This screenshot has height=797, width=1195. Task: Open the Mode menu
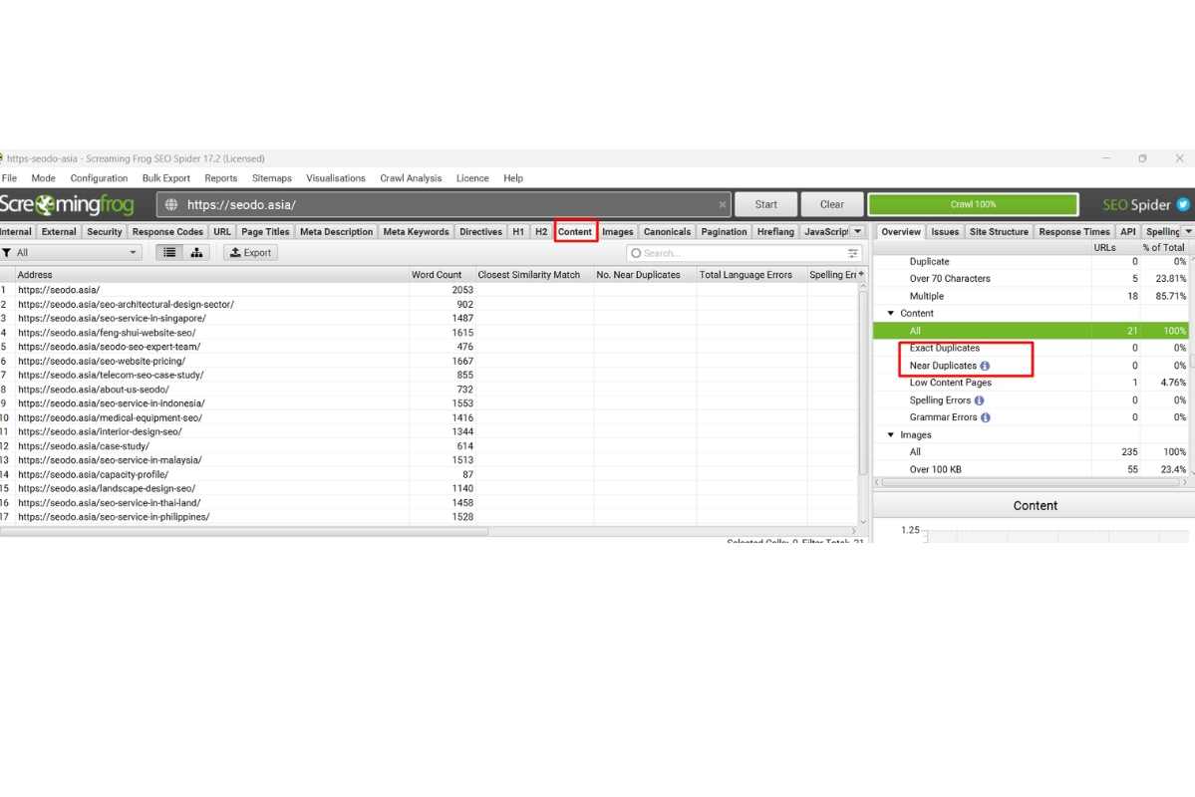coord(44,178)
